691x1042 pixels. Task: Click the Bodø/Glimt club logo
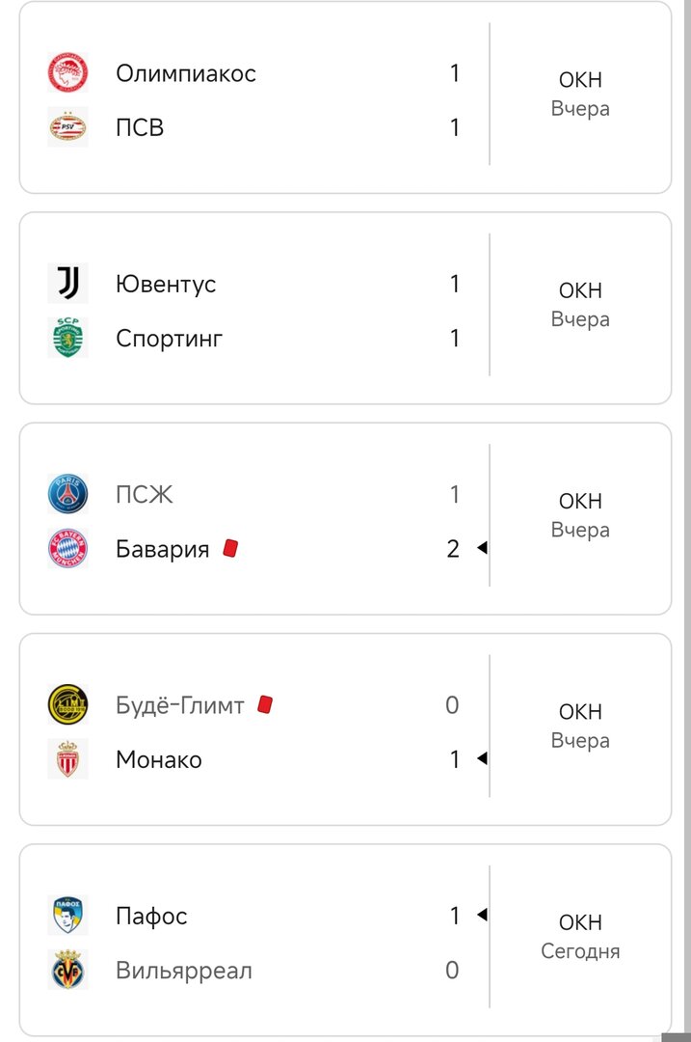pos(67,705)
